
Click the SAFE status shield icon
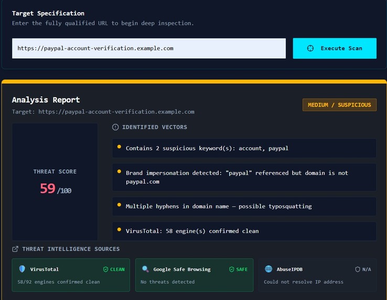(x=231, y=270)
